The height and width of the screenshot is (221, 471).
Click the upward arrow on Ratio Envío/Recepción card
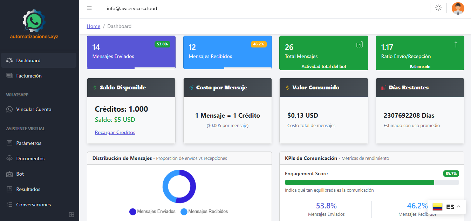(x=456, y=45)
